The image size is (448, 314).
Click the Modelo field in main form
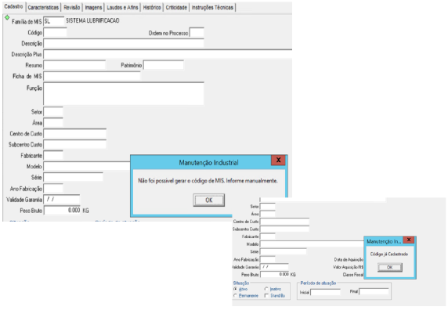87,166
